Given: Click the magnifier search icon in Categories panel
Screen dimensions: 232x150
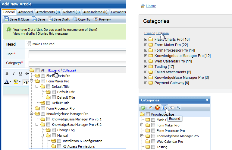Looking at the screenshot, I should pos(179,108).
